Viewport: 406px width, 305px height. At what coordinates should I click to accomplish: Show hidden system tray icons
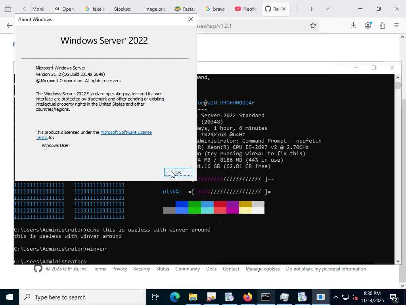(x=335, y=297)
